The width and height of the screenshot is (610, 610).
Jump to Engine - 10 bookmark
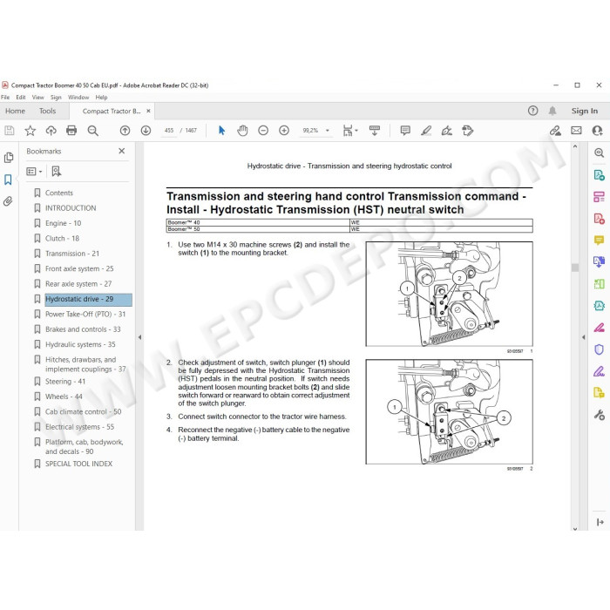(x=63, y=223)
